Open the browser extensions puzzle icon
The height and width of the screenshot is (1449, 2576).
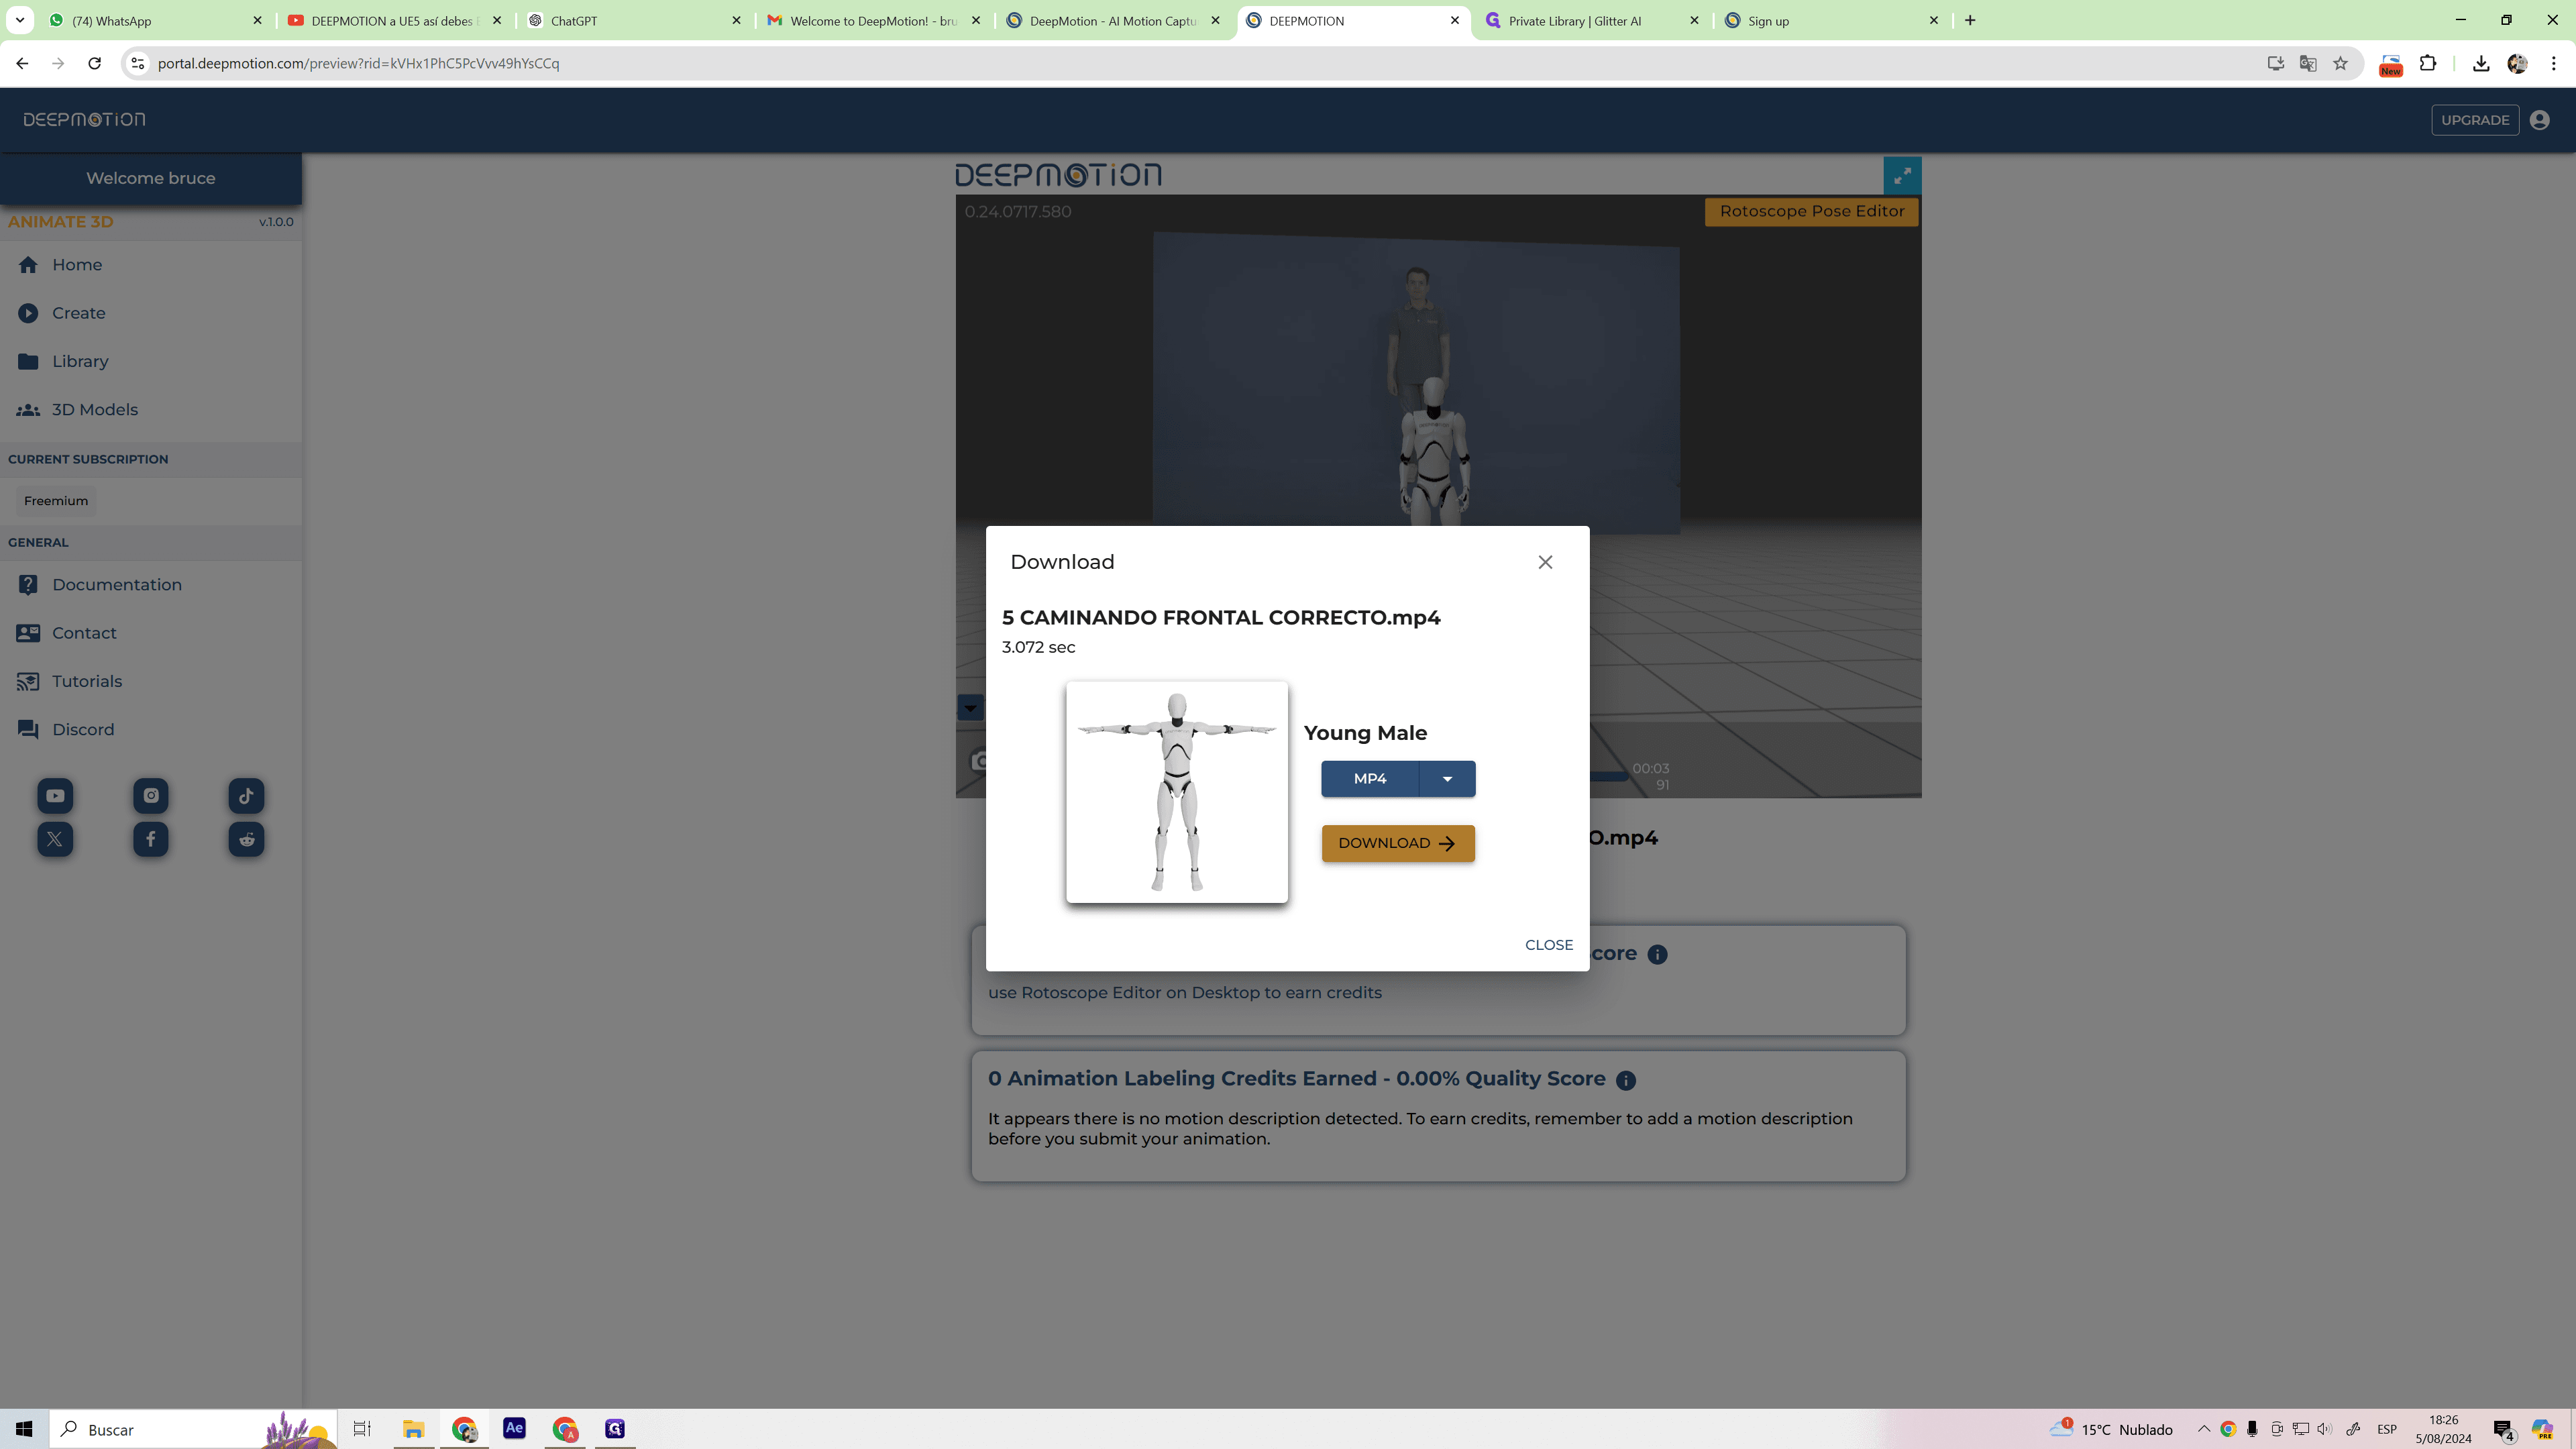pyautogui.click(x=2428, y=64)
